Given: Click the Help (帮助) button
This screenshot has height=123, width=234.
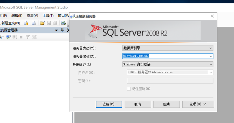Looking at the screenshot, I should 166,104.
